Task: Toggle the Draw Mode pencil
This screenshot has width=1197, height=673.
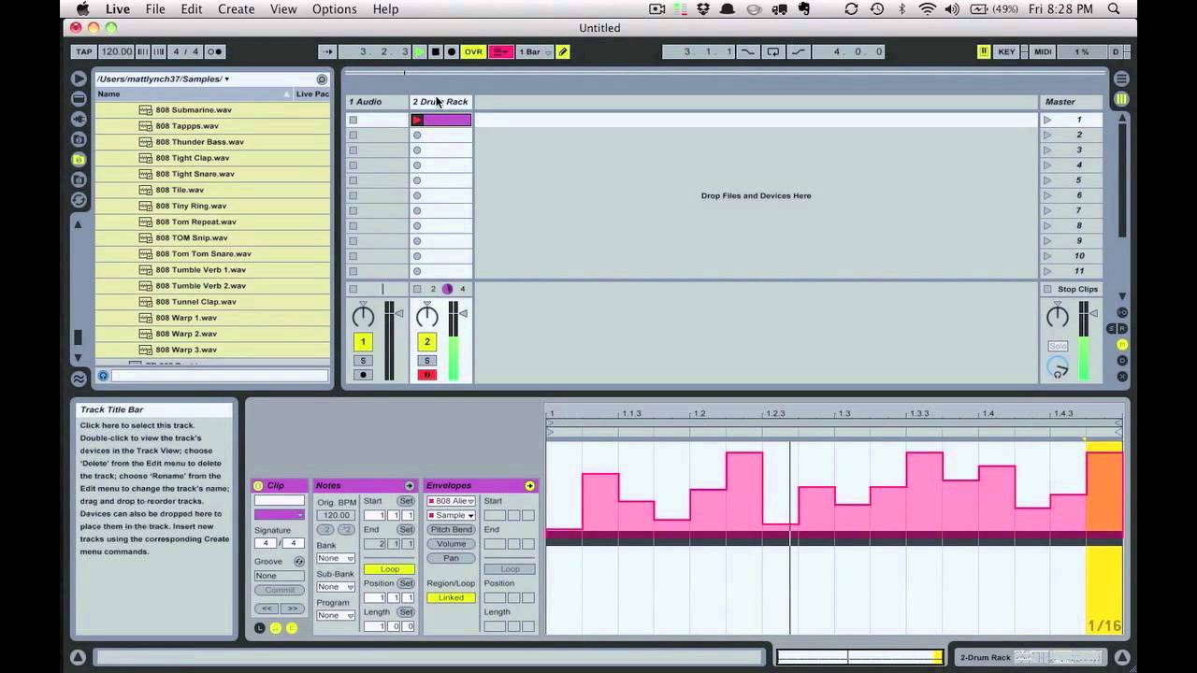Action: 563,51
